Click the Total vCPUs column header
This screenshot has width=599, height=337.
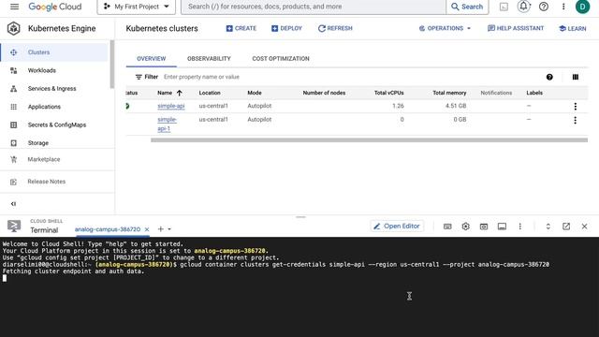[389, 93]
